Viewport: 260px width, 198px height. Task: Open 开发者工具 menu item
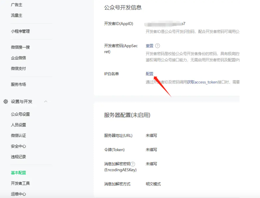point(20,184)
